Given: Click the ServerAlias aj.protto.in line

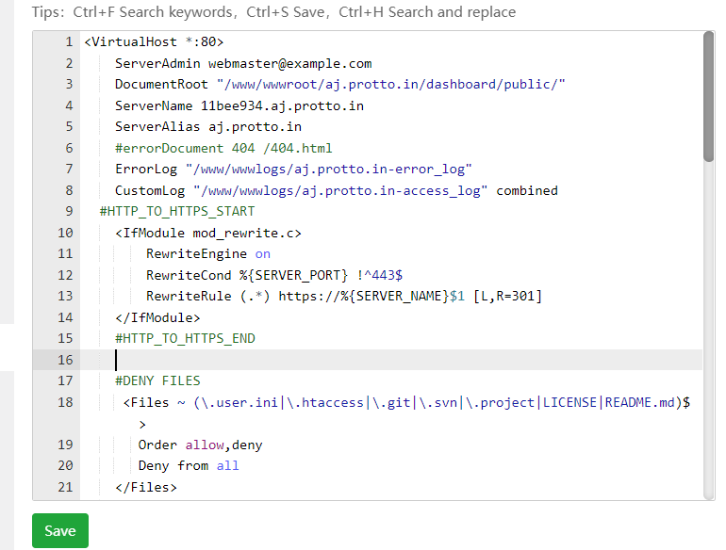Looking at the screenshot, I should coord(208,127).
